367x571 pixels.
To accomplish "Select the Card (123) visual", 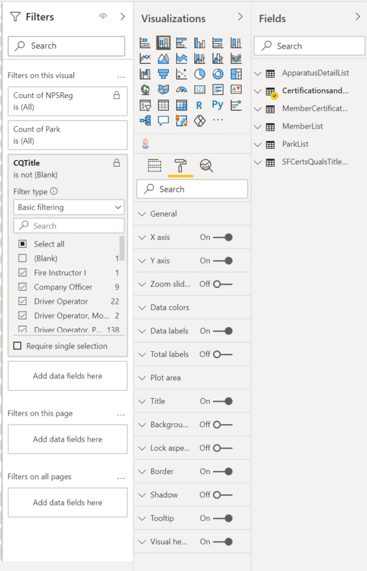I will click(x=199, y=89).
